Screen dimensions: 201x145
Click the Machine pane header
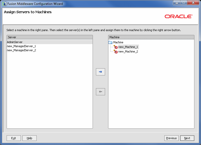click(x=151, y=37)
